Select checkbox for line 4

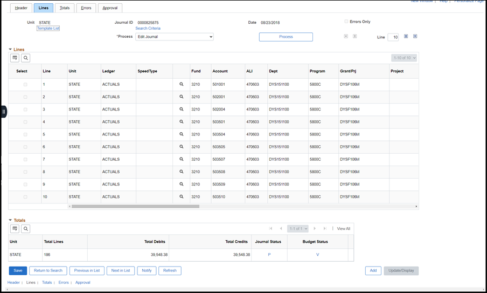[25, 122]
